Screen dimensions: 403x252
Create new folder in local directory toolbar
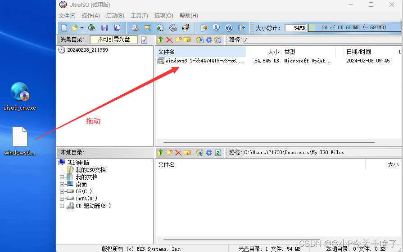coord(169,153)
